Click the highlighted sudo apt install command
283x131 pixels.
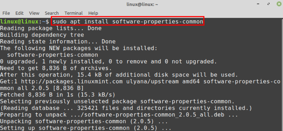pyautogui.click(x=128, y=21)
